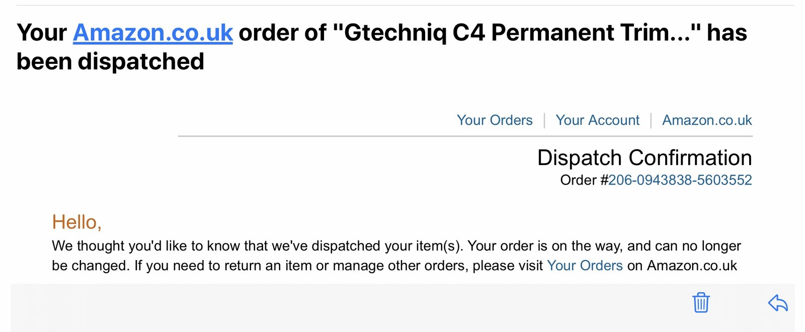Image resolution: width=805 pixels, height=332 pixels.
Task: Click the word "Your" starting the subject
Action: 41,33
